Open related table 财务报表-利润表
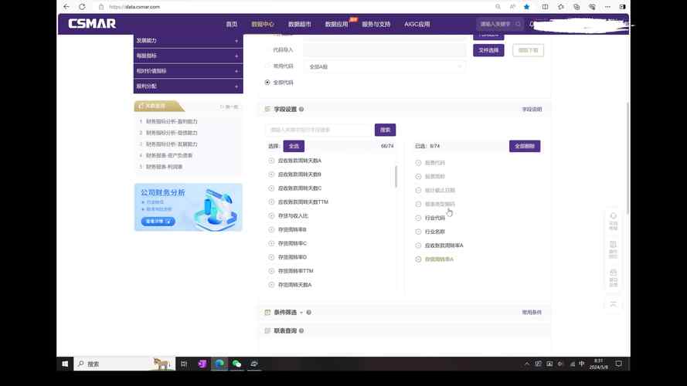687x386 pixels. point(165,167)
